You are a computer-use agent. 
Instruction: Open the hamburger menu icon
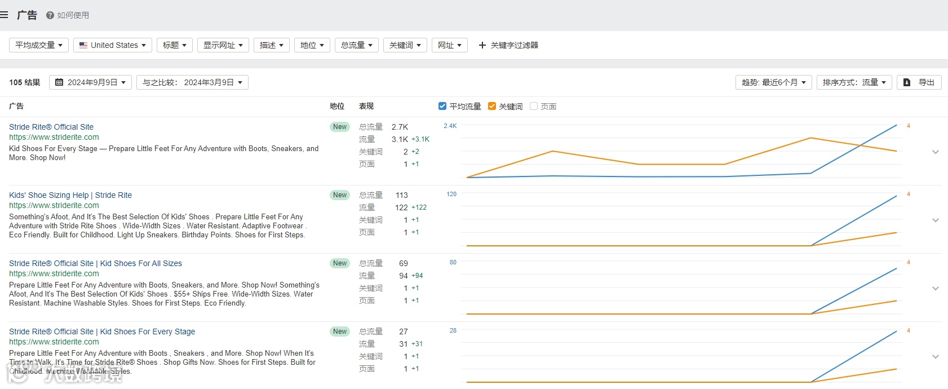pyautogui.click(x=4, y=15)
